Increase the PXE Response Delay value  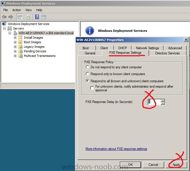[163, 100]
